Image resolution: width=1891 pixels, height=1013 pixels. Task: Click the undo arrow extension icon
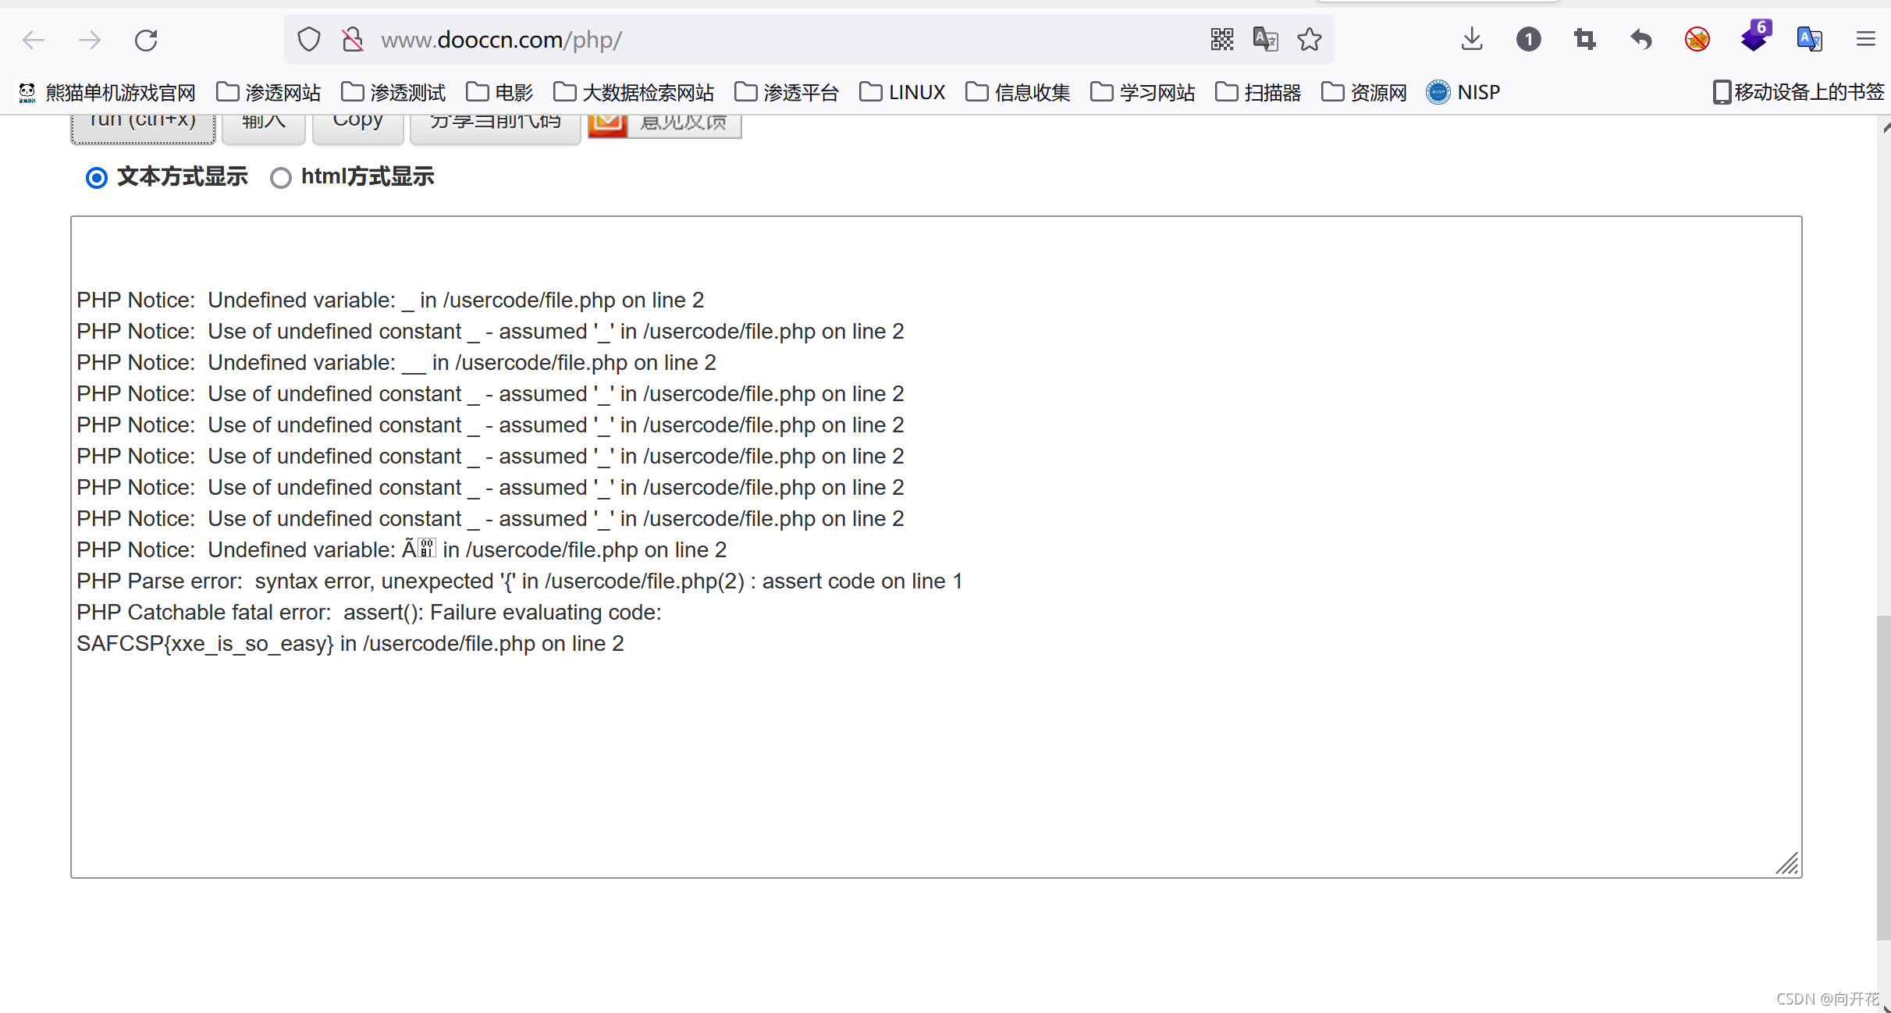(x=1640, y=40)
